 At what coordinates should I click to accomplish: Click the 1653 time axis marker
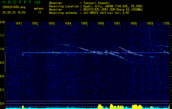[52, 23]
